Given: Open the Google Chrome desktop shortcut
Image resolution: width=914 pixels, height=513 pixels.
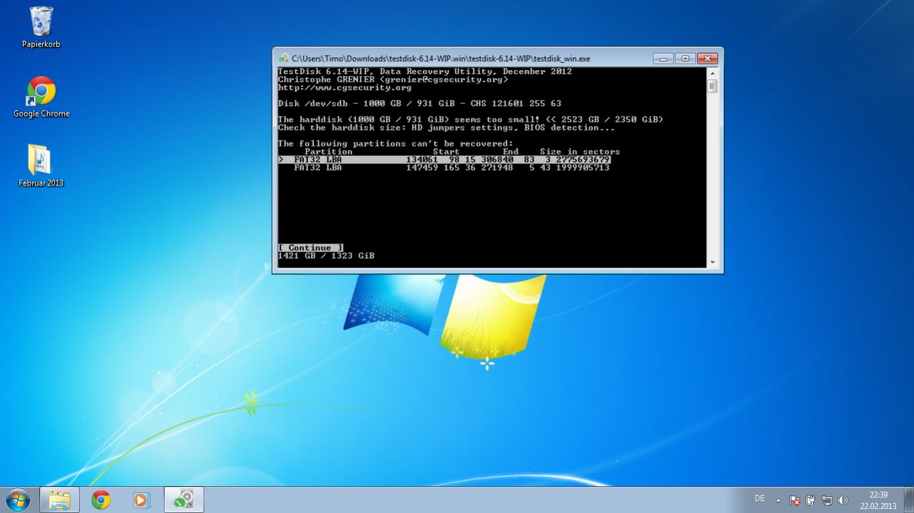Looking at the screenshot, I should coord(41,97).
